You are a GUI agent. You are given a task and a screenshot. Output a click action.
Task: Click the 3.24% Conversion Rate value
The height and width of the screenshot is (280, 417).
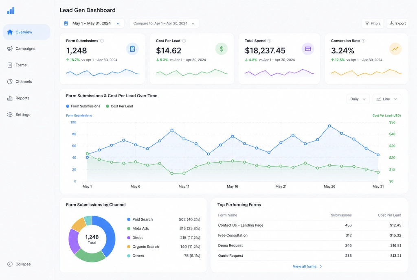342,50
